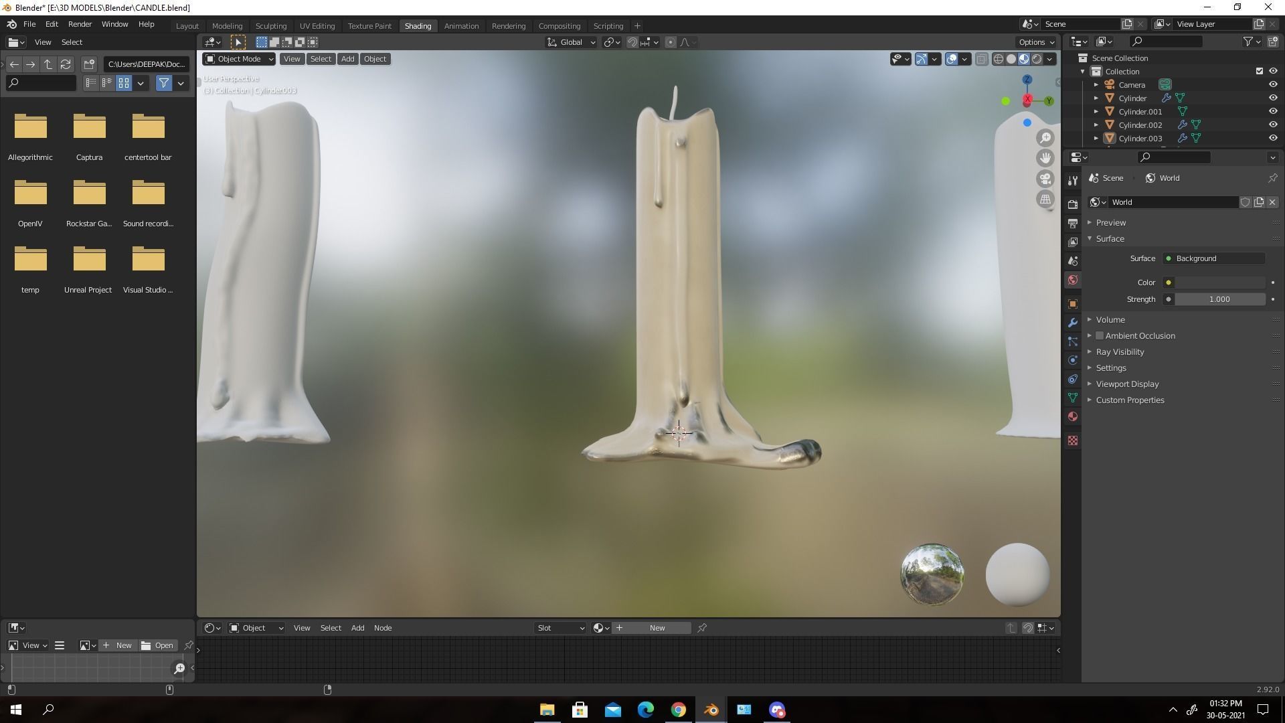Expand Cylinder.003 in the outliner
The height and width of the screenshot is (723, 1285).
coord(1096,139)
